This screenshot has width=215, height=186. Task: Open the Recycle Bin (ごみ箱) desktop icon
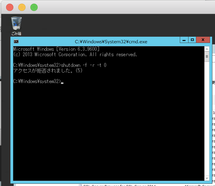point(16,26)
